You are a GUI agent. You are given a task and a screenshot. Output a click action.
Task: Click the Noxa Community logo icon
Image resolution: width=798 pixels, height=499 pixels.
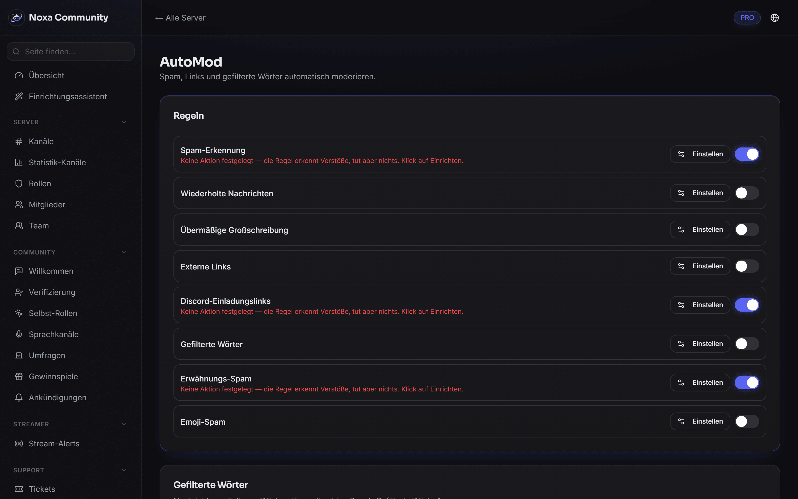pyautogui.click(x=17, y=17)
